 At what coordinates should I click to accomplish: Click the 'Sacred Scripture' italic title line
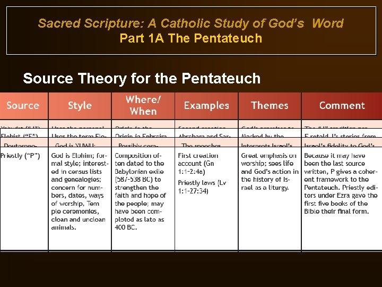coord(191,23)
